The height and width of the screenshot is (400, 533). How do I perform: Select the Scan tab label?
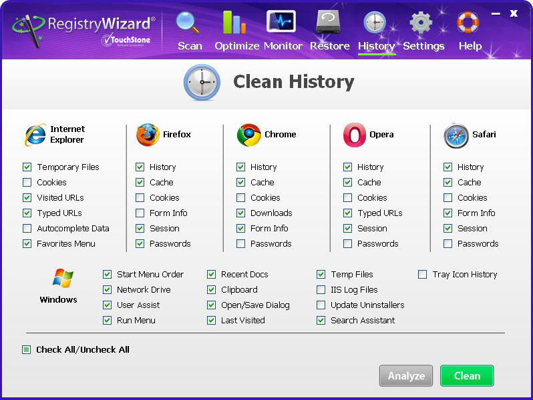pos(190,46)
